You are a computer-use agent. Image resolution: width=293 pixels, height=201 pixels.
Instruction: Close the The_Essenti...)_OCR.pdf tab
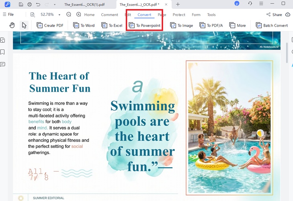(166, 4)
